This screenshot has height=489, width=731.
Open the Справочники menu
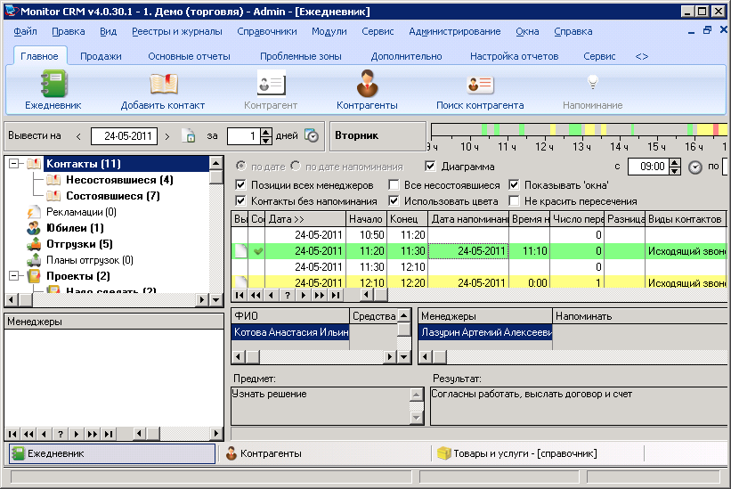[x=266, y=31]
